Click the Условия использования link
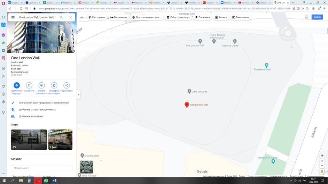The width and height of the screenshot is (328, 184). click(257, 176)
